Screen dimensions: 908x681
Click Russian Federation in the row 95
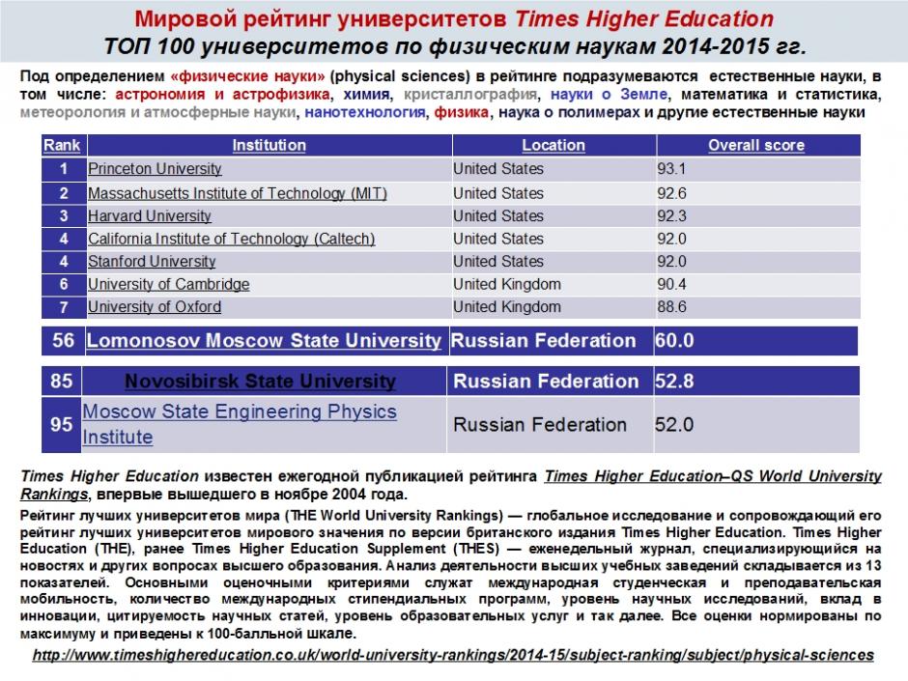click(540, 424)
